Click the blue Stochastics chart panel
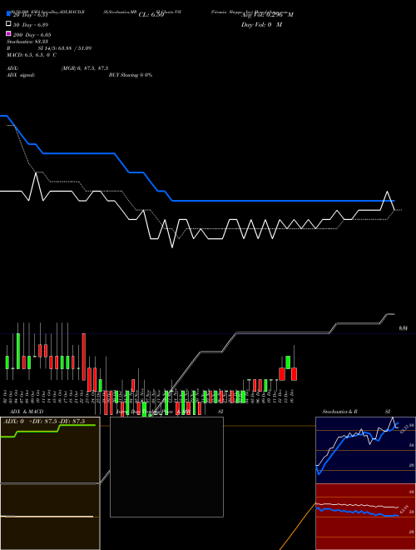416x550 pixels. tap(365, 450)
